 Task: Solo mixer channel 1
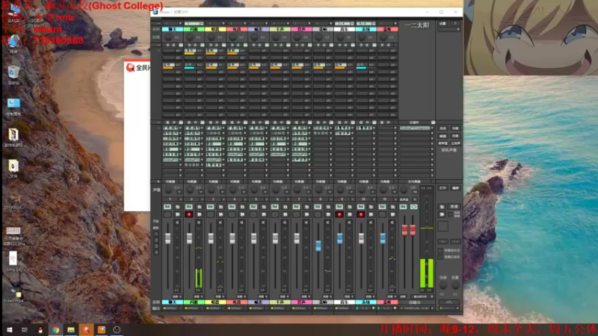[x=178, y=207]
